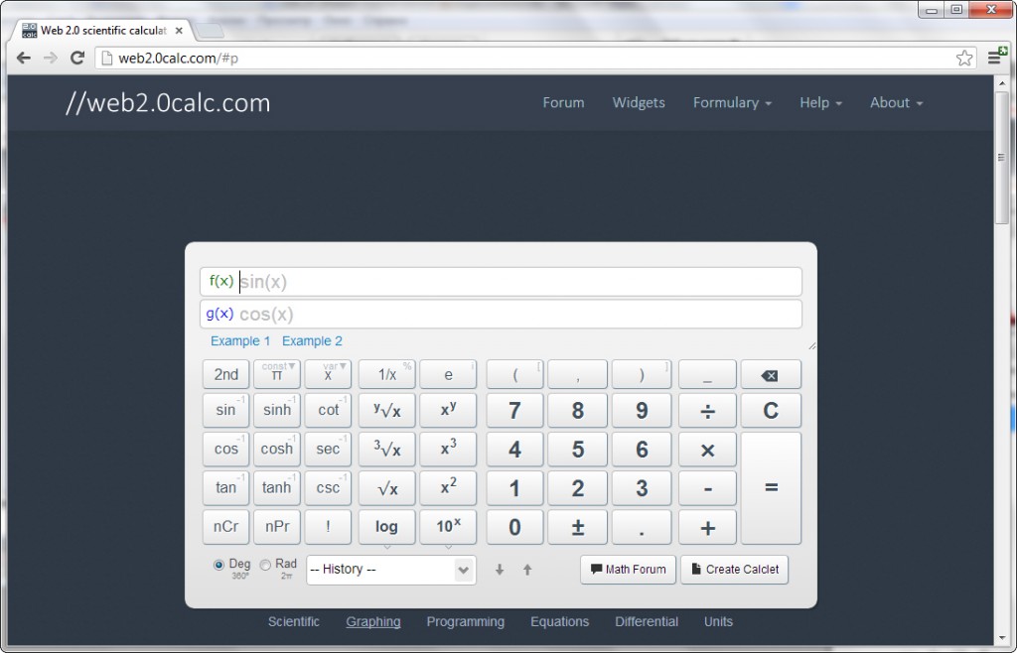Click the x to the power y key
1017x653 pixels.
pos(448,410)
